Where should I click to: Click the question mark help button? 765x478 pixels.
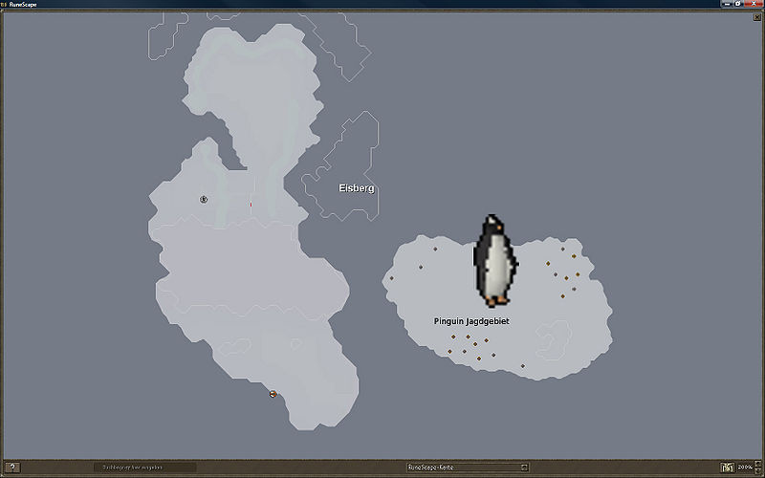[x=12, y=467]
